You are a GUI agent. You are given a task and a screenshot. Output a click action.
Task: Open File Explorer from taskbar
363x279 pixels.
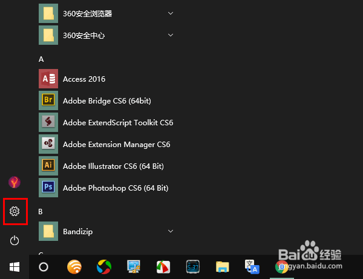(223, 267)
